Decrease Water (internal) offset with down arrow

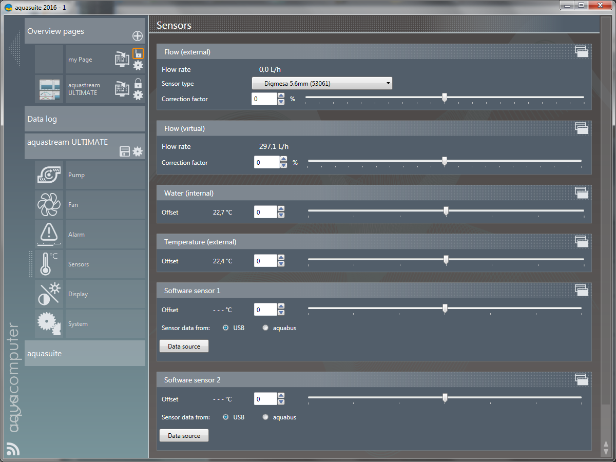click(281, 215)
